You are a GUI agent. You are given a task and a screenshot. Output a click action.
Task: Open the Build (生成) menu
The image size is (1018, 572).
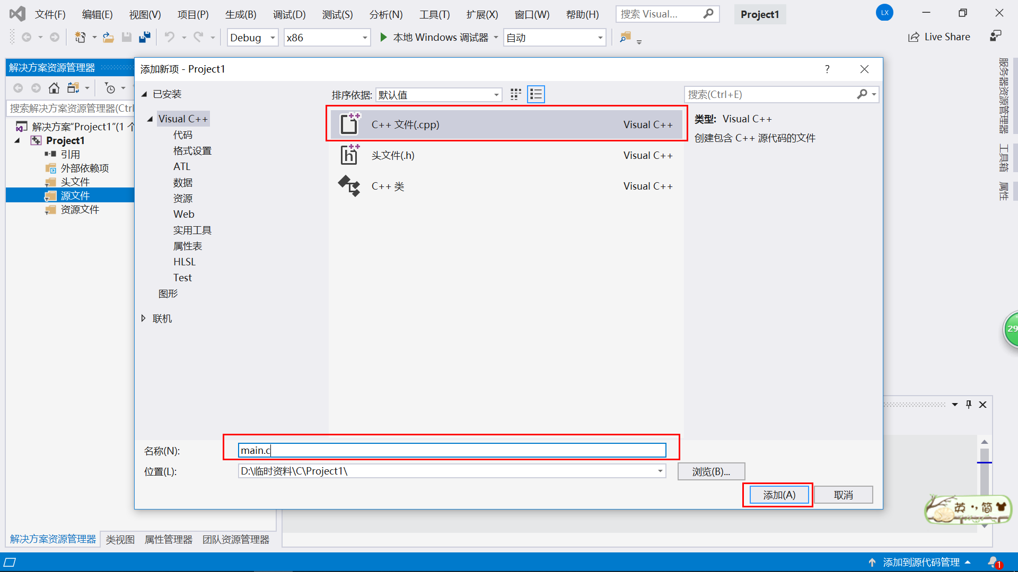(240, 14)
